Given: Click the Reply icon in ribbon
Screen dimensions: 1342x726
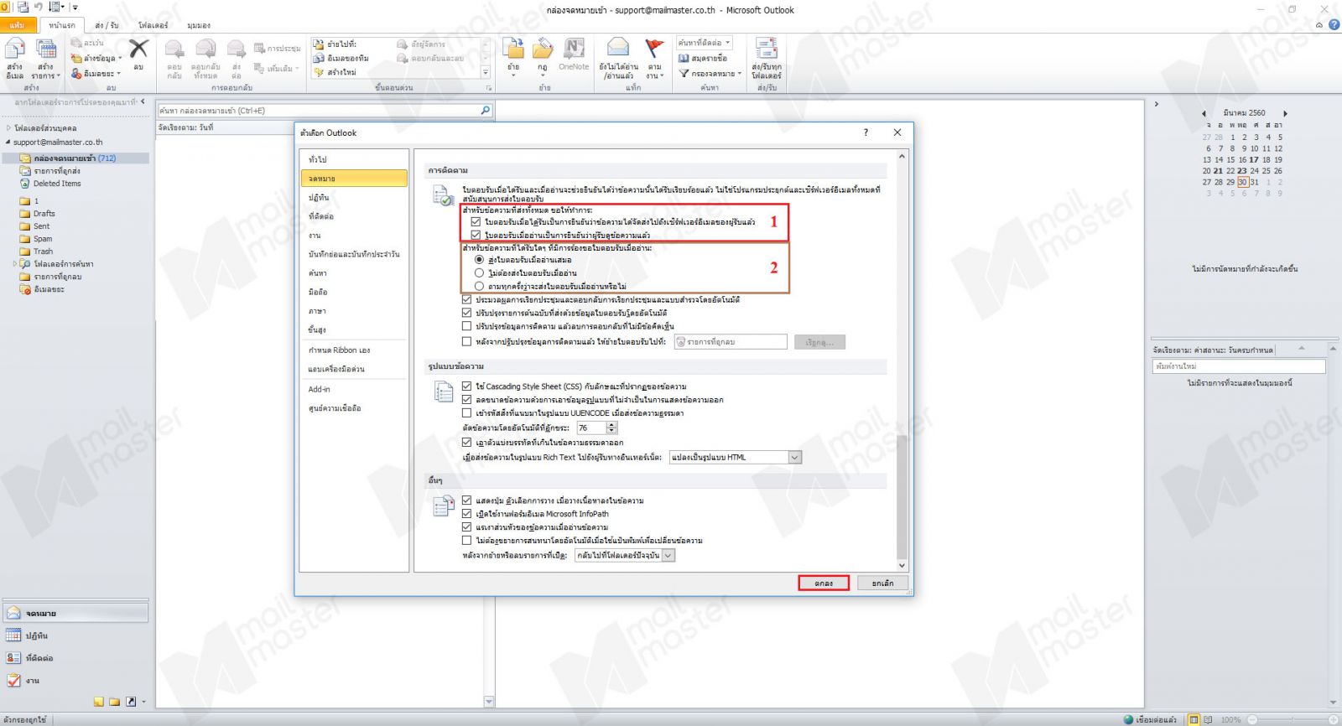Looking at the screenshot, I should pos(174,49).
